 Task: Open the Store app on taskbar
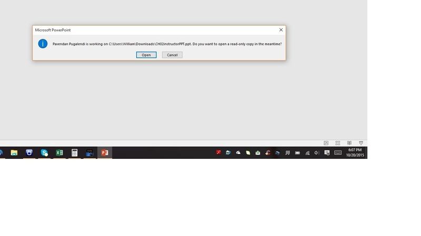(29, 153)
